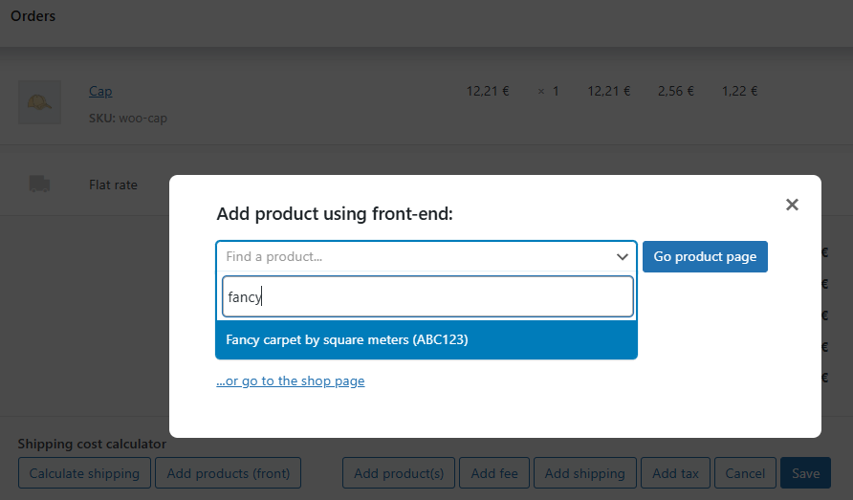Click the 1,22 € amount
Viewport: 853px width, 500px height.
740,91
